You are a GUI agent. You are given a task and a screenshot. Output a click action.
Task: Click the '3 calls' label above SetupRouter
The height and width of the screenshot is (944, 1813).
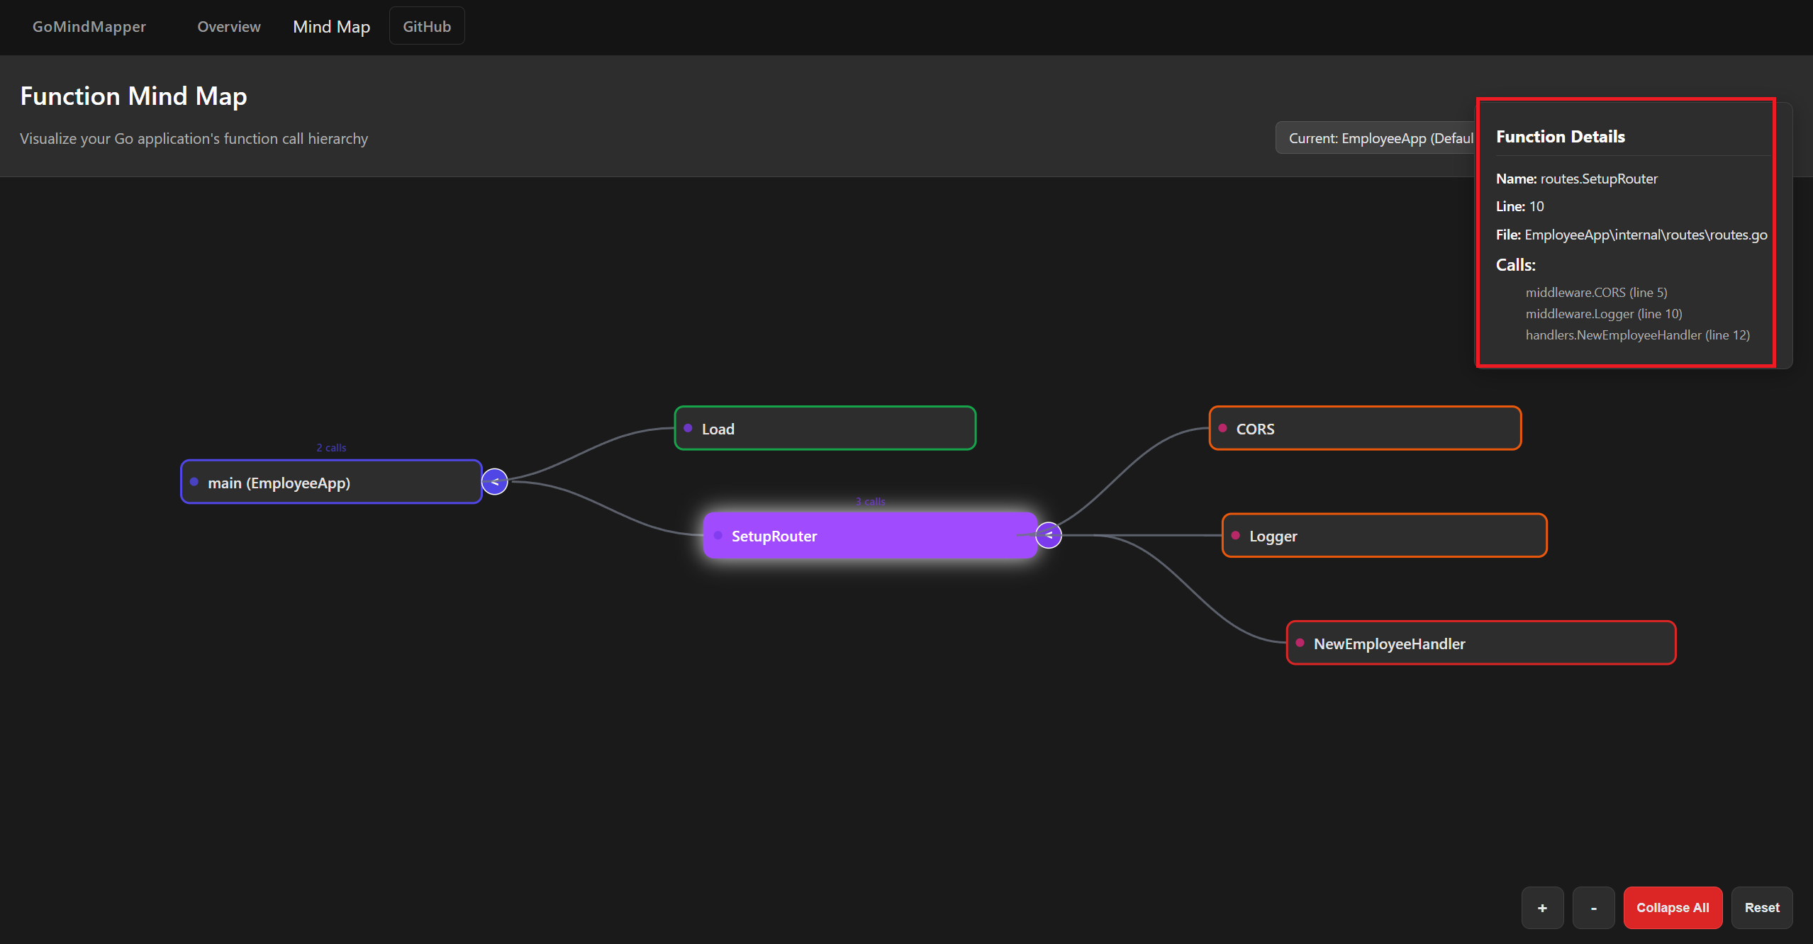tap(870, 502)
